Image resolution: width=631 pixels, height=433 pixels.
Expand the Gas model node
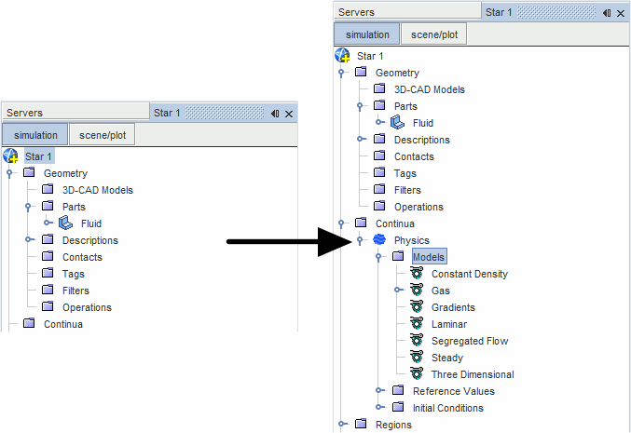398,291
